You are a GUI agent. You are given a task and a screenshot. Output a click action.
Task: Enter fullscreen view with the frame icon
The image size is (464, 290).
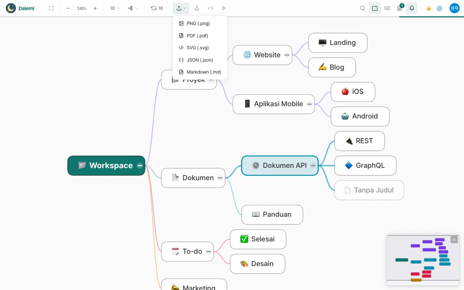pos(51,8)
